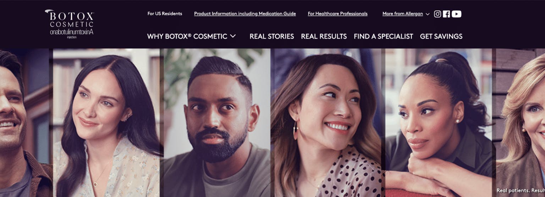Select Find a Specialist
The width and height of the screenshot is (545, 197).
pos(384,36)
